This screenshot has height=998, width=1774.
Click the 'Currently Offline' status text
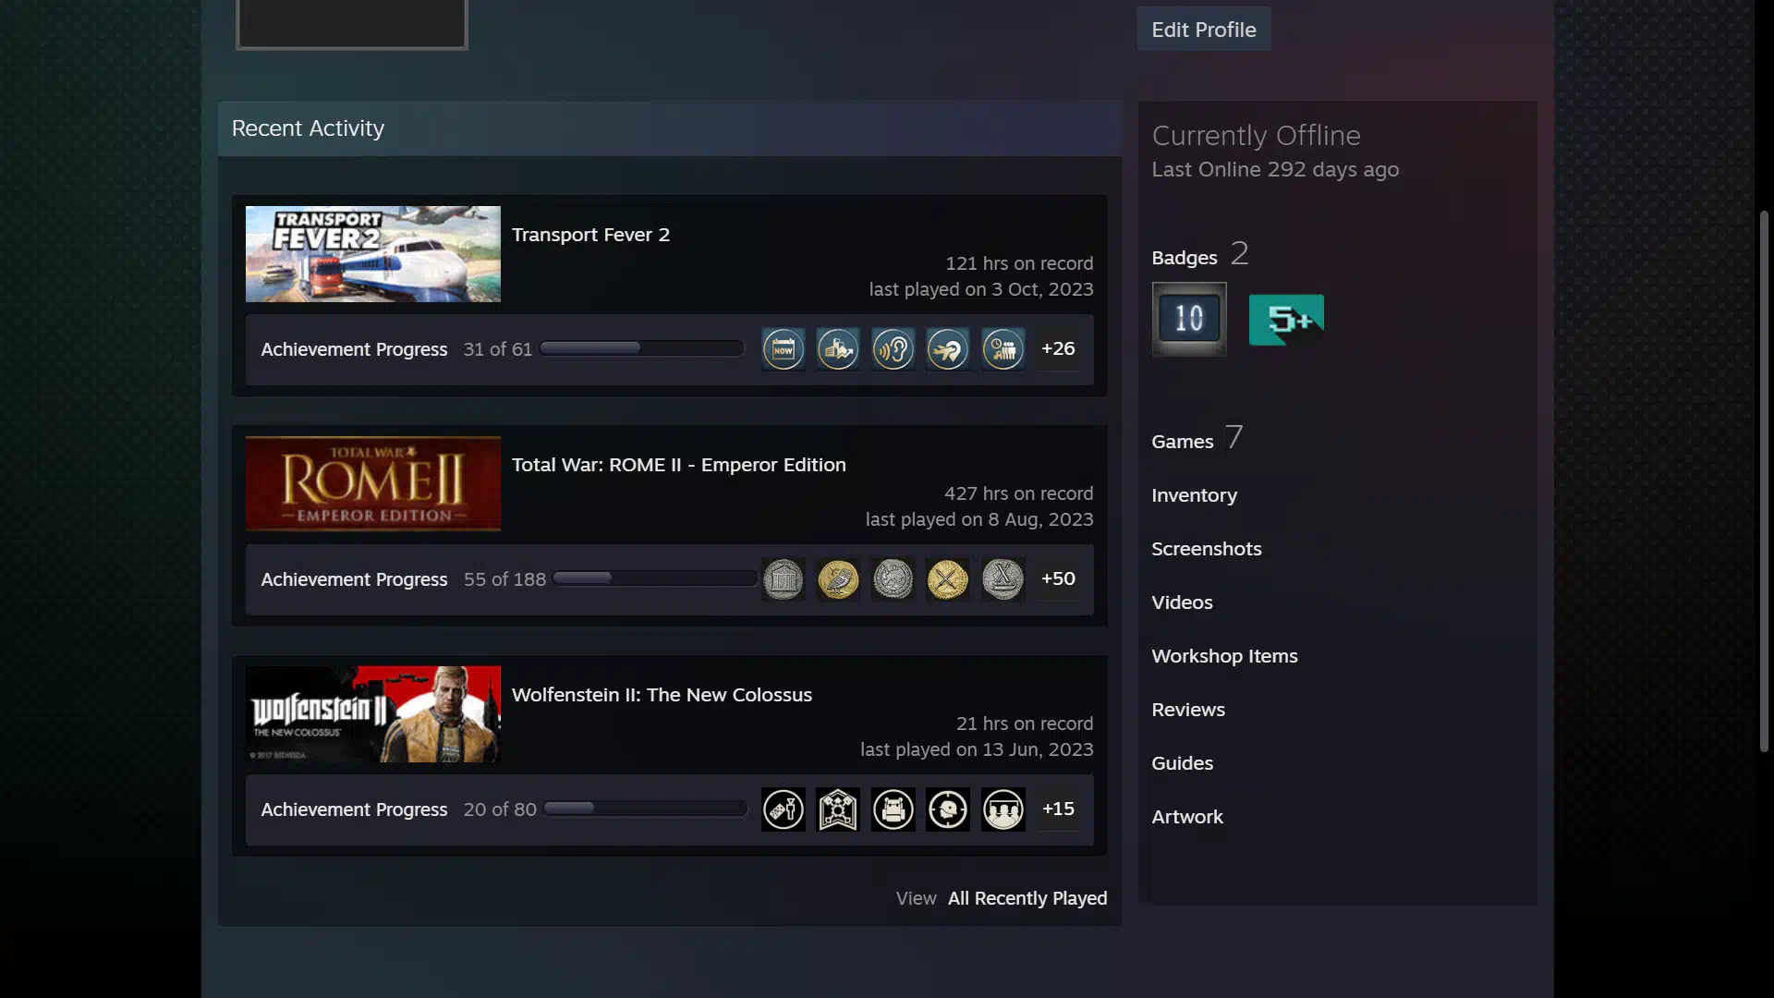click(x=1256, y=136)
